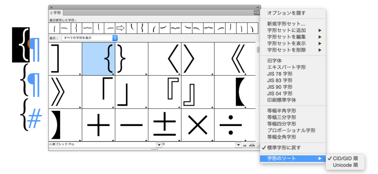Click the checked 標準字形に戻す item
378x174 pixels.
pos(293,148)
